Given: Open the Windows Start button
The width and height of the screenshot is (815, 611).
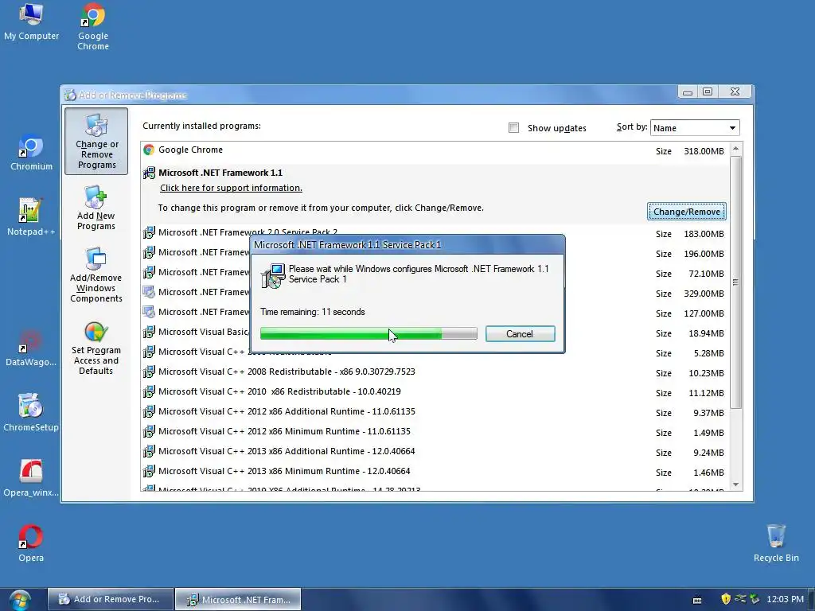Looking at the screenshot, I should click(x=19, y=600).
